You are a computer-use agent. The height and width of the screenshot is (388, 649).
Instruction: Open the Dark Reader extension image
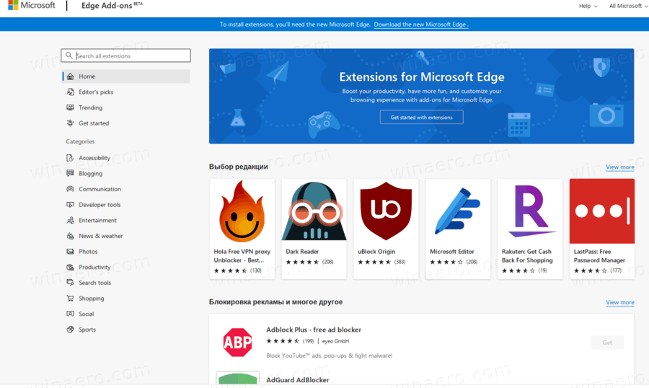tap(314, 211)
